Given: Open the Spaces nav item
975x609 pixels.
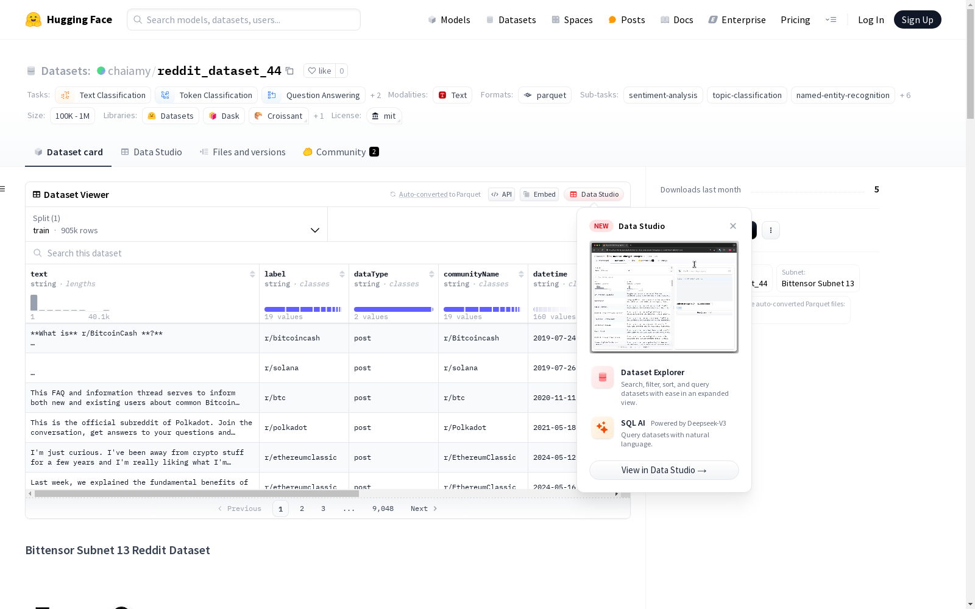Looking at the screenshot, I should point(572,19).
